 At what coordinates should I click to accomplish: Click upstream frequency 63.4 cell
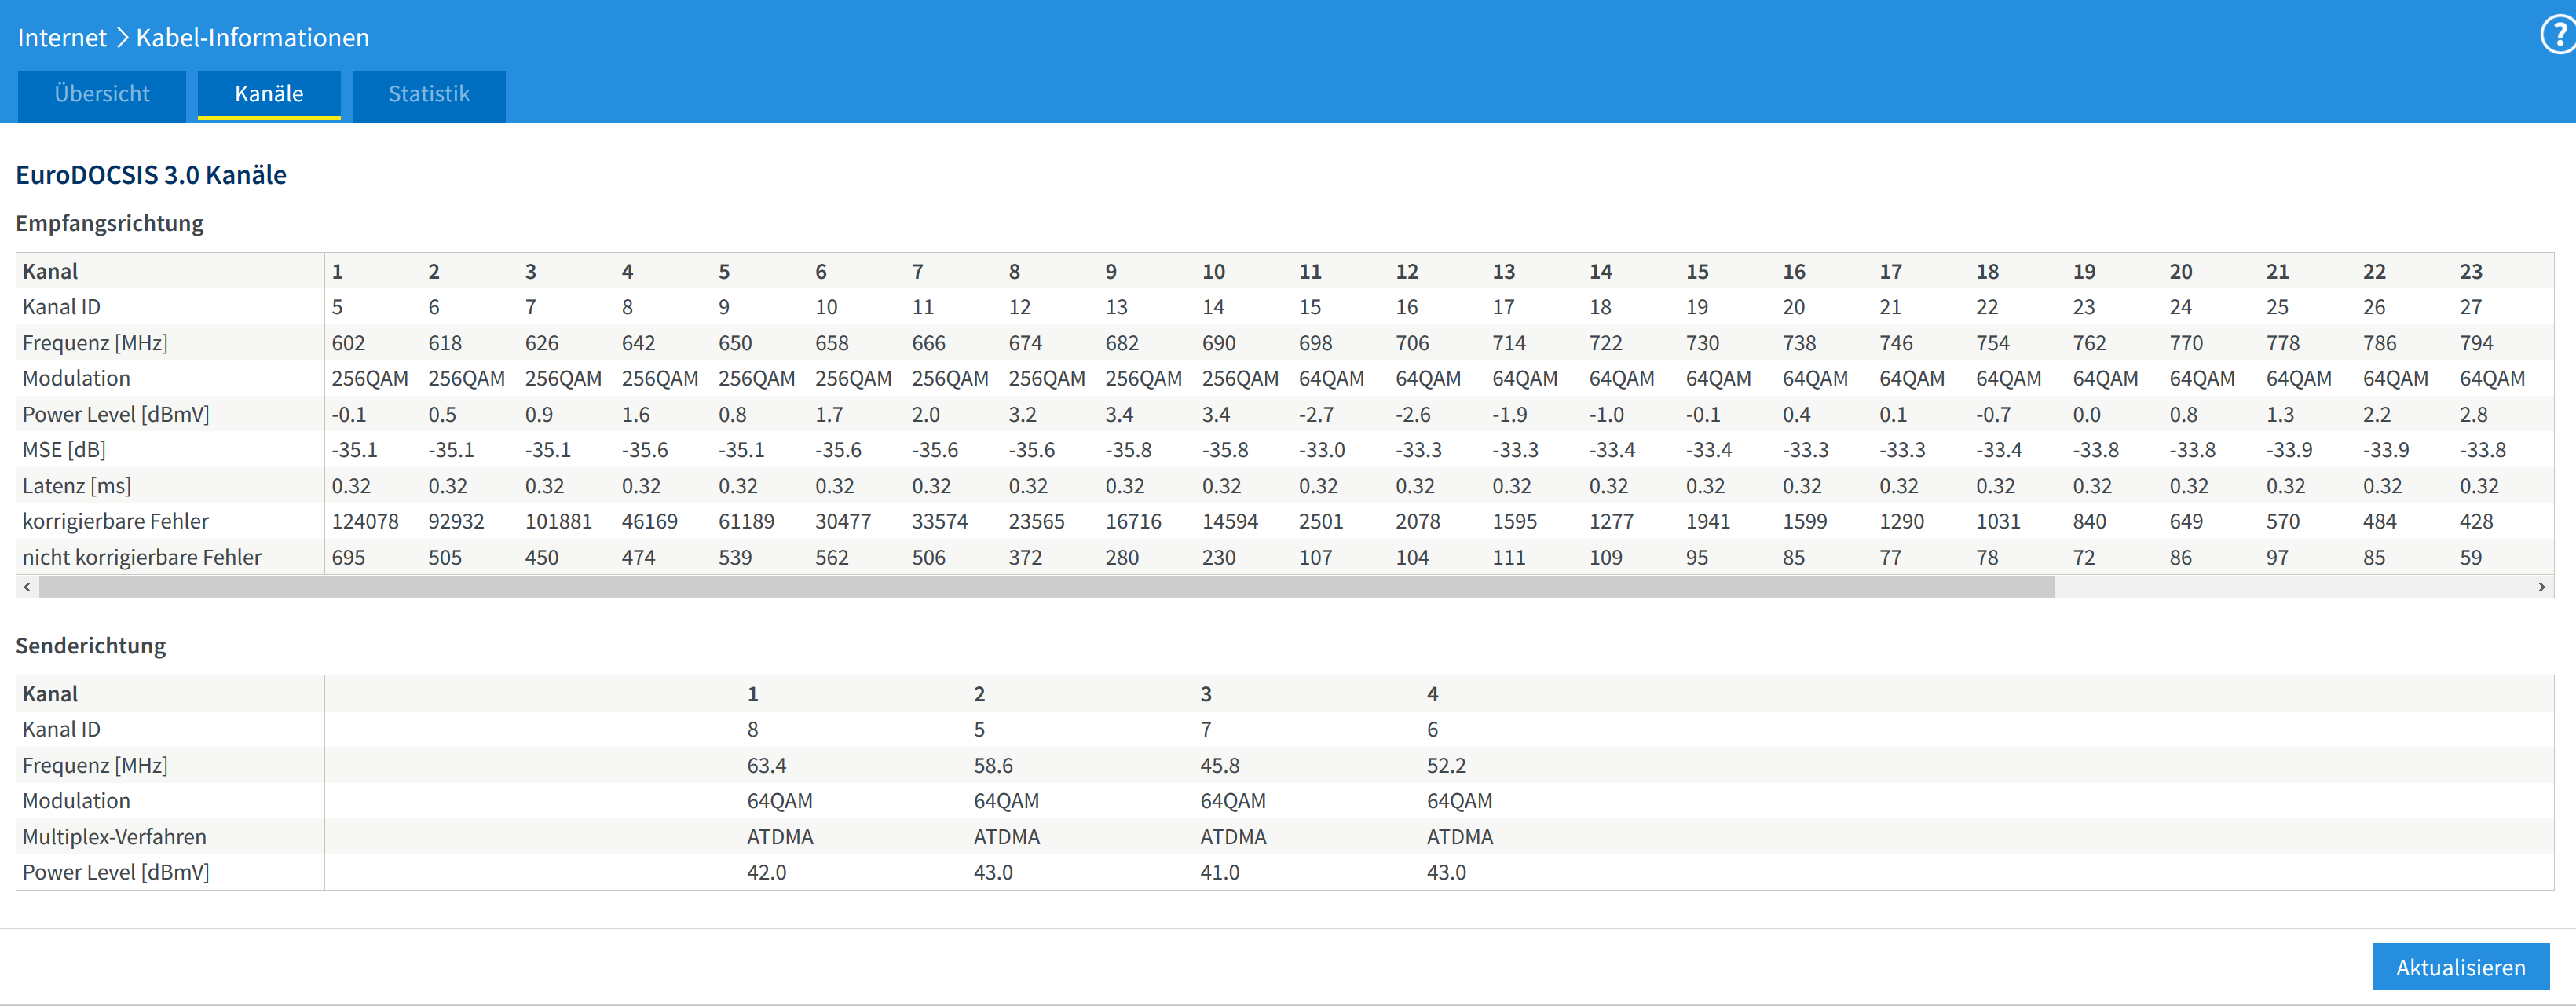click(766, 765)
